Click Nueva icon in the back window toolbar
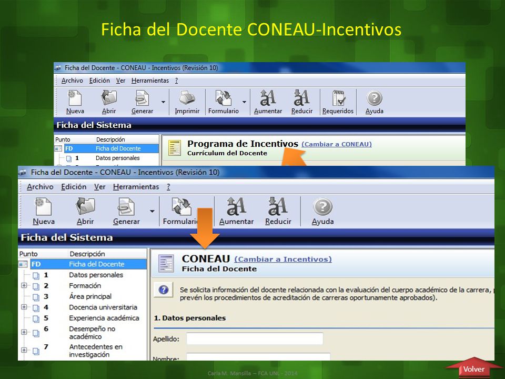Image resolution: width=505 pixels, height=379 pixels. click(x=75, y=98)
